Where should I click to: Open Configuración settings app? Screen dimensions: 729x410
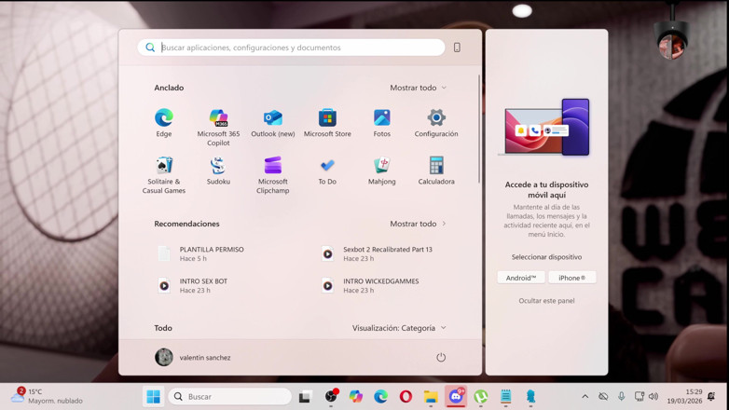click(x=436, y=123)
